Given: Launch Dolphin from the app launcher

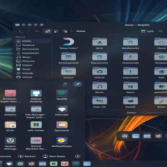Looking at the screenshot, I should [x=10, y=111].
